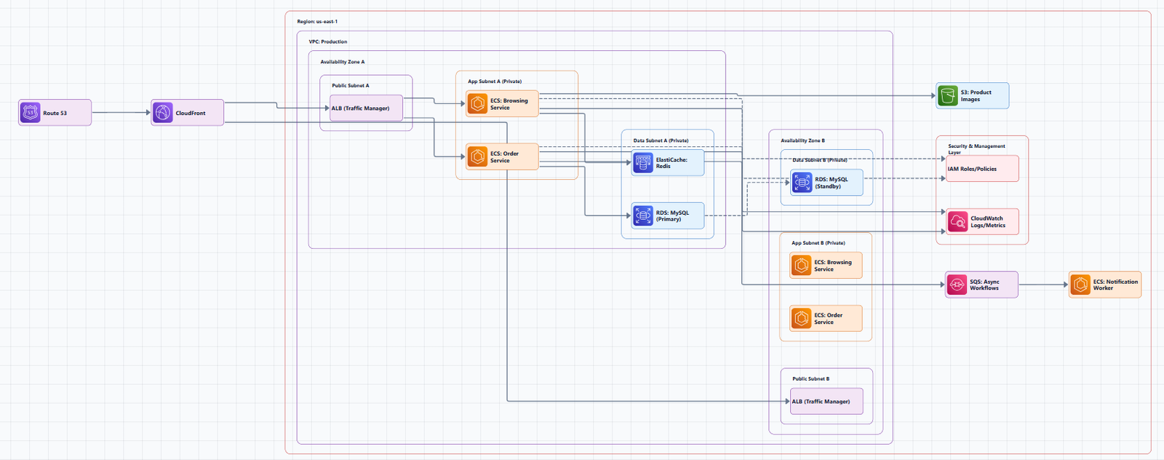Click ECS Browsing Service icon in App Subnet A
This screenshot has height=460, width=1164.
(x=477, y=104)
